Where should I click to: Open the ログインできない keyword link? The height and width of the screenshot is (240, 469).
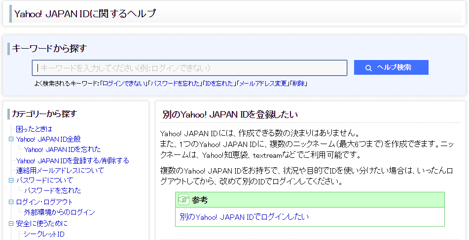tap(124, 84)
